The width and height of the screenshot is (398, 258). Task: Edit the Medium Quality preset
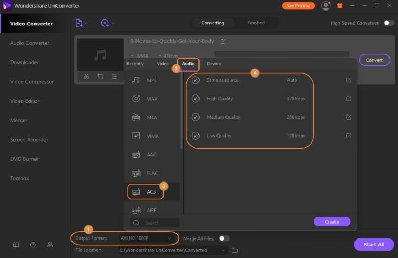pos(348,117)
